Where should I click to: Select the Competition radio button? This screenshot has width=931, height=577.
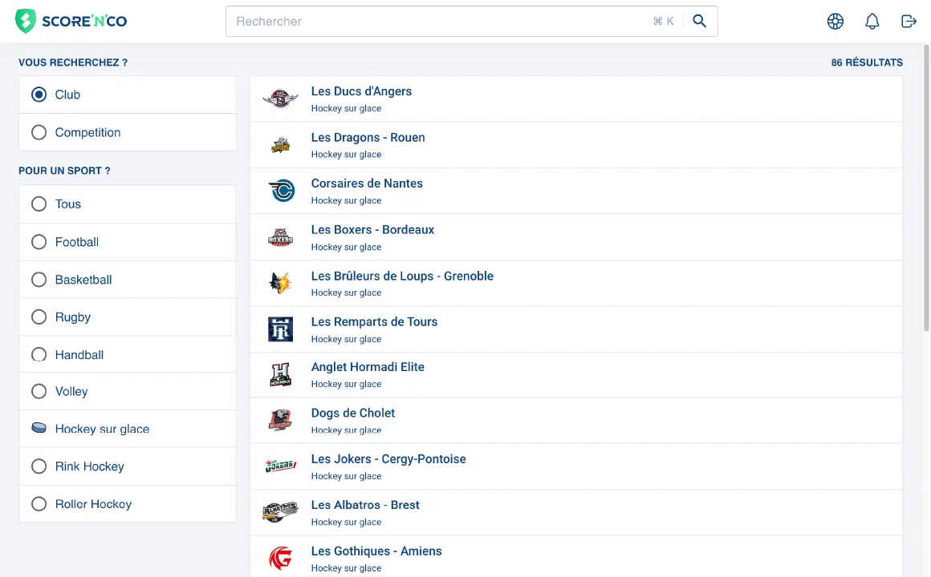[x=39, y=132]
